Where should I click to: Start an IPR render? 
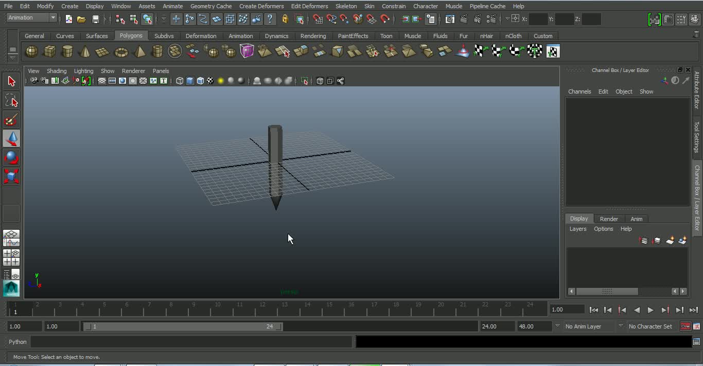tap(478, 19)
